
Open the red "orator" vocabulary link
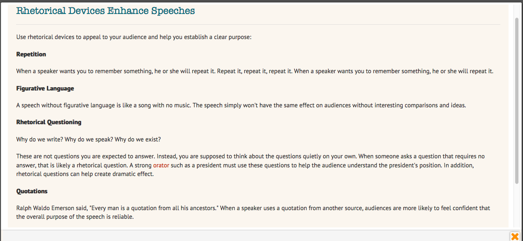(x=161, y=165)
